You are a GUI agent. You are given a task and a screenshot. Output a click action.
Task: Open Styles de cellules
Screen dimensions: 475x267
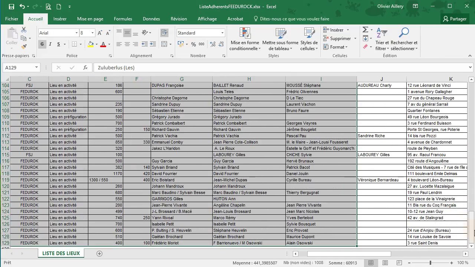[309, 39]
